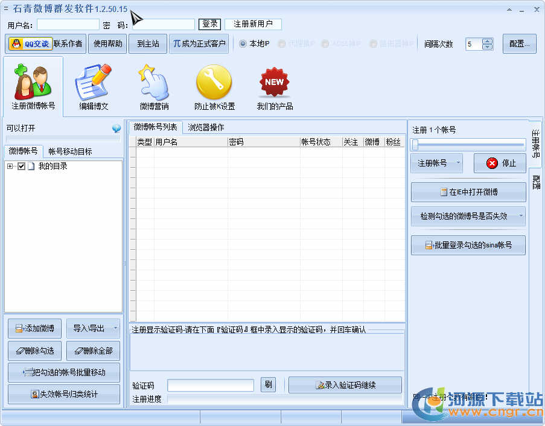Image resolution: width=545 pixels, height=426 pixels.
Task: Click 使用帮助 button
Action: pyautogui.click(x=108, y=44)
